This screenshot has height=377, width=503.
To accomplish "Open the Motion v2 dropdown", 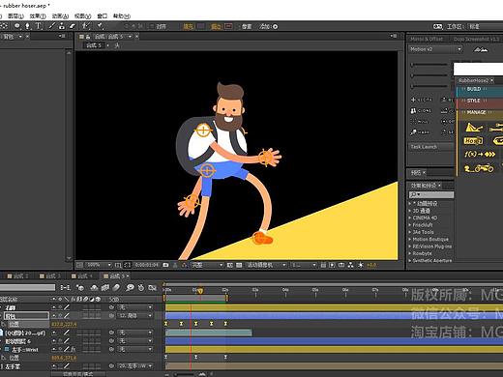I will [x=435, y=49].
